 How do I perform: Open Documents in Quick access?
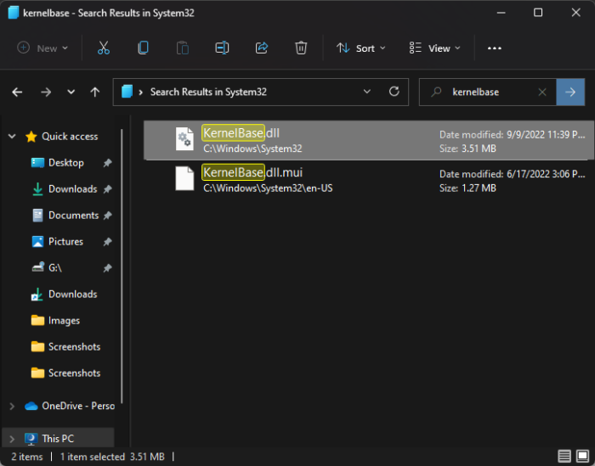pyautogui.click(x=73, y=216)
